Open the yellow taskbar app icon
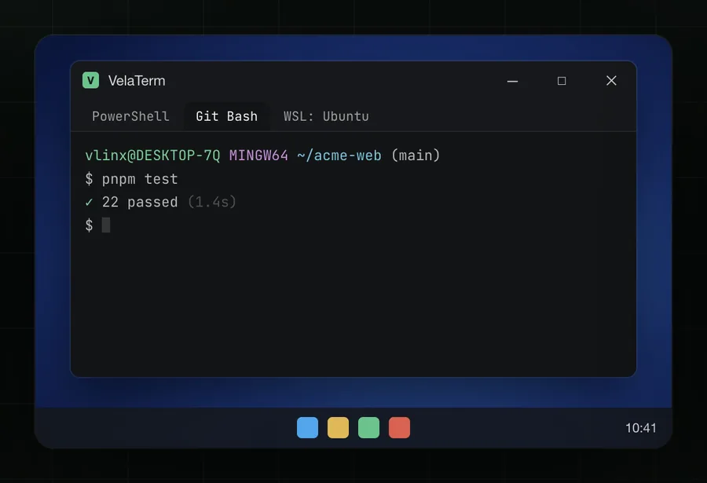The height and width of the screenshot is (483, 707). click(x=338, y=427)
